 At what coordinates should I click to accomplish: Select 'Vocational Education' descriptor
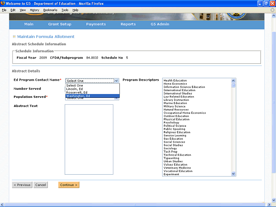click(x=178, y=171)
